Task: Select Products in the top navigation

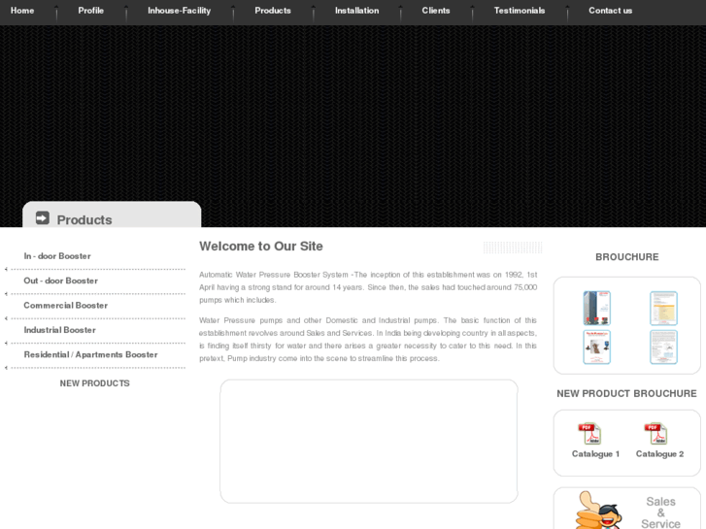Action: point(273,11)
